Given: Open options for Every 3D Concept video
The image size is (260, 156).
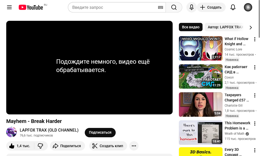Looking at the screenshot, I should coord(255,150).
